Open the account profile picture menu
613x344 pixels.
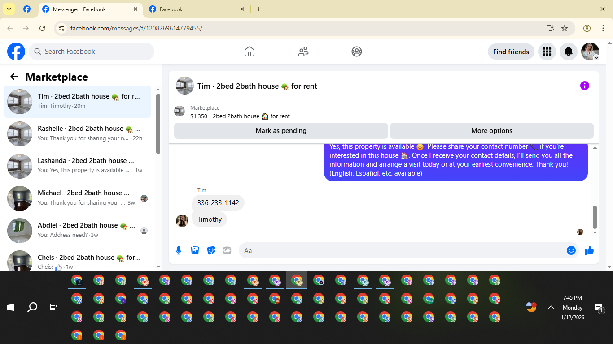(x=590, y=52)
